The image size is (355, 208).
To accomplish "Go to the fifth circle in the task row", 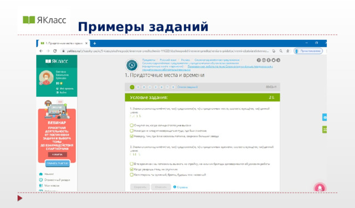I will tap(155, 87).
